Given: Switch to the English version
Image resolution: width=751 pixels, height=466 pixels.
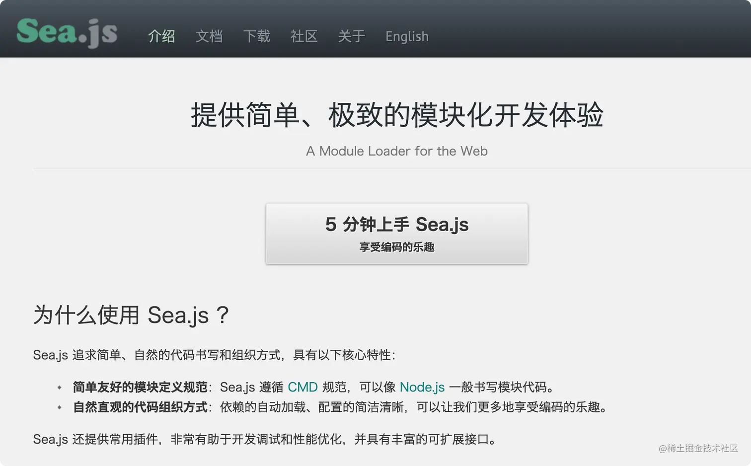Looking at the screenshot, I should coord(407,37).
